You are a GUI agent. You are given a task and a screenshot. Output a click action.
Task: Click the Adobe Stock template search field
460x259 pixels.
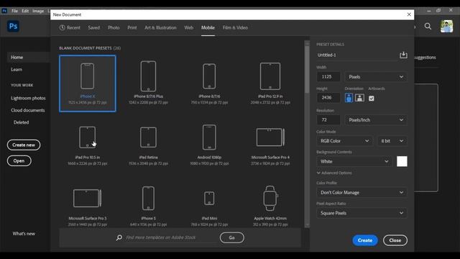[x=171, y=237]
